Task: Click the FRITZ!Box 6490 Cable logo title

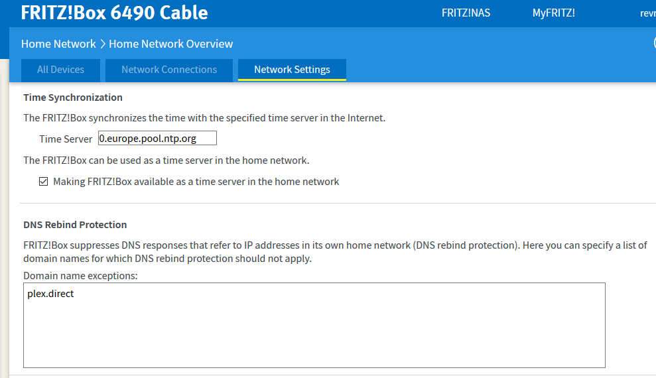Action: (x=114, y=13)
